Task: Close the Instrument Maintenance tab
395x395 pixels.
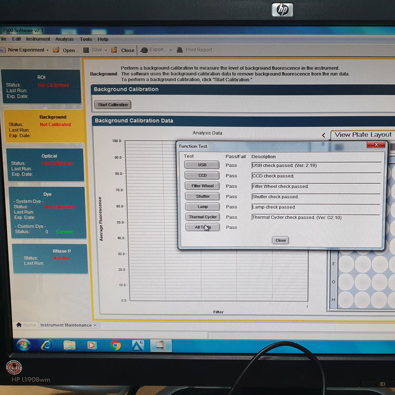Action: click(x=95, y=325)
